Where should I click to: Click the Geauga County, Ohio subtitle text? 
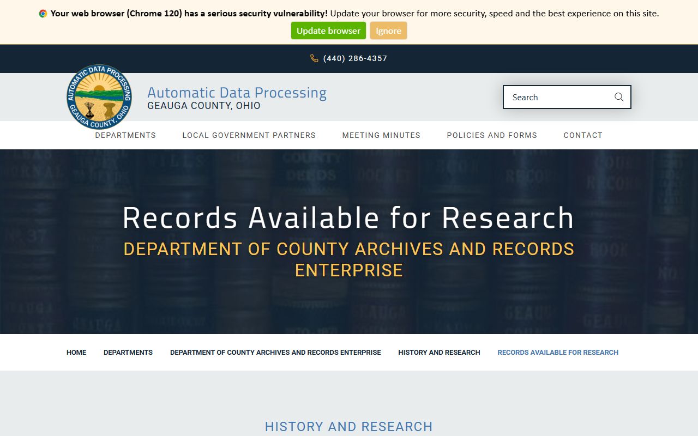point(204,106)
